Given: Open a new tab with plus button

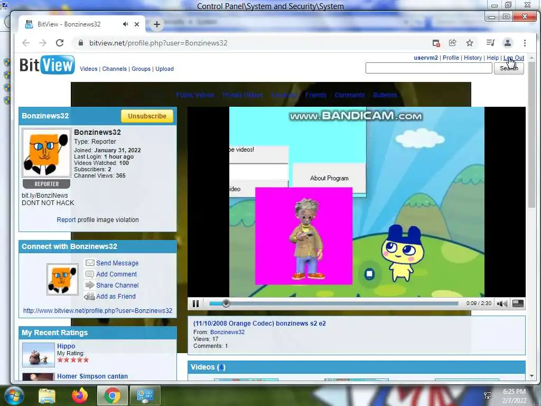Looking at the screenshot, I should coord(156,24).
